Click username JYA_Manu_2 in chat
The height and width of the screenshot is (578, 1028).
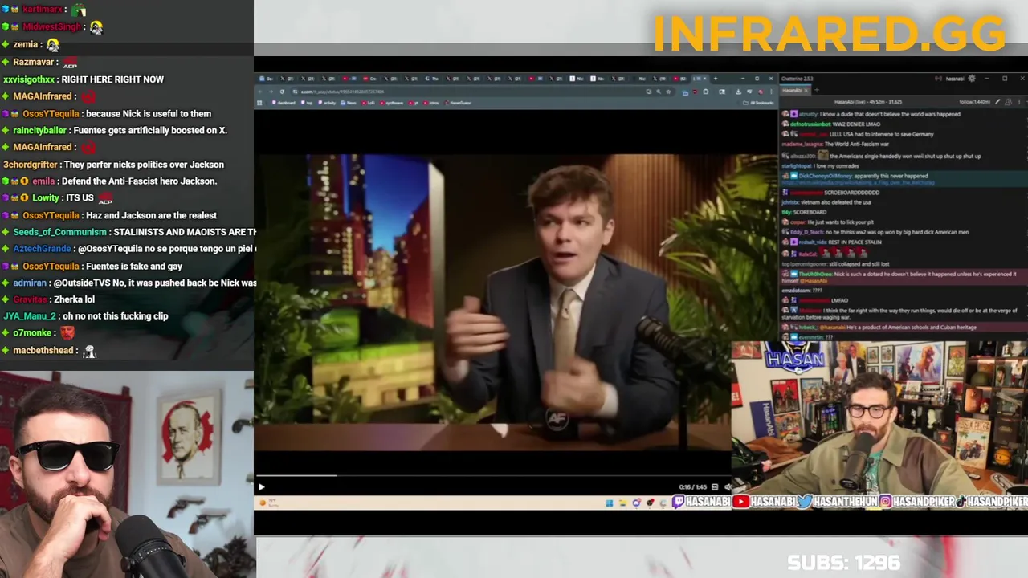[x=30, y=316]
